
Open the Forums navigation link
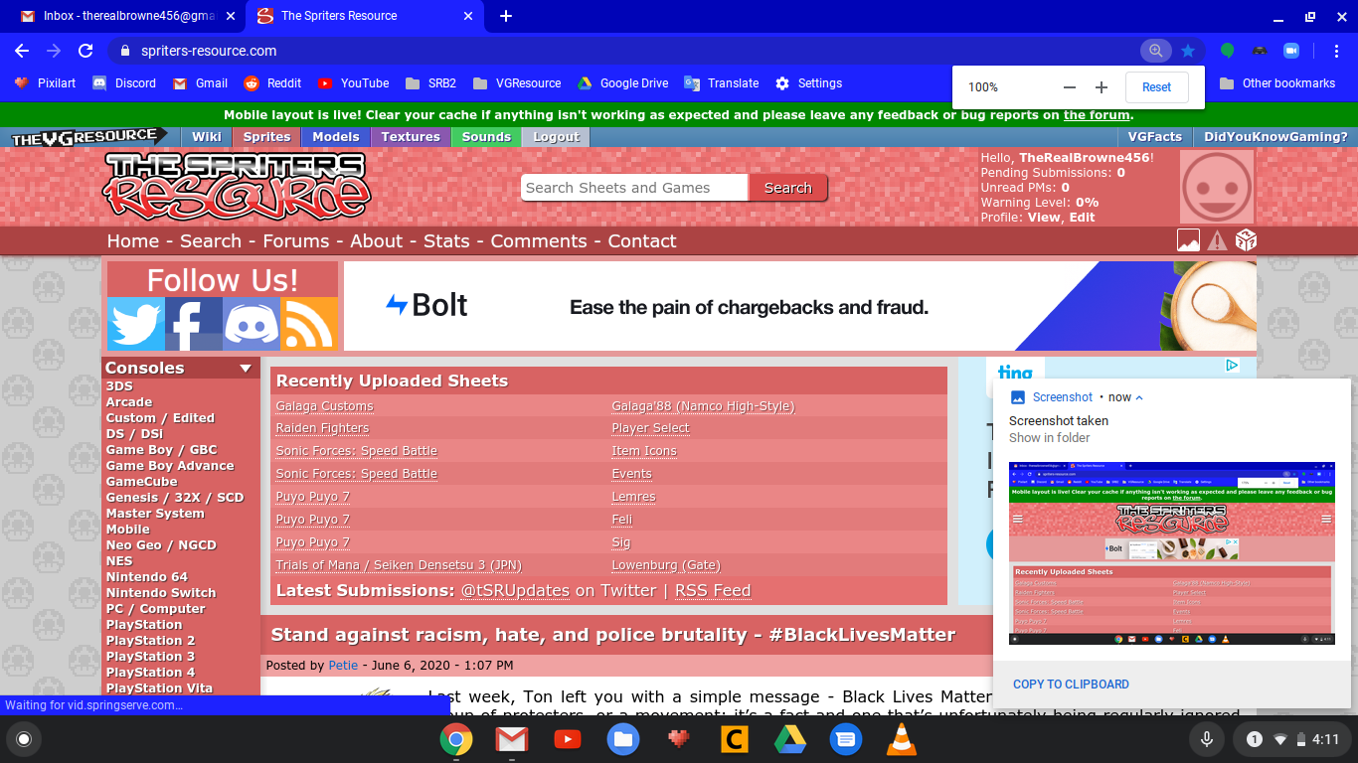[x=295, y=241]
